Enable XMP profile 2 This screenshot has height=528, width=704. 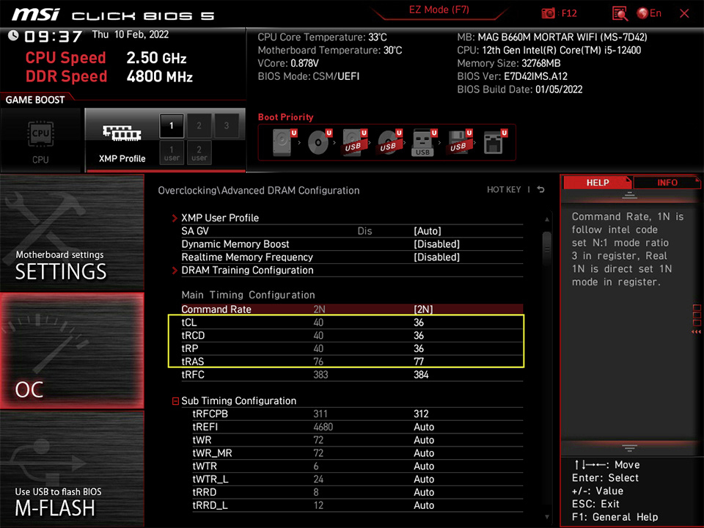tap(199, 125)
